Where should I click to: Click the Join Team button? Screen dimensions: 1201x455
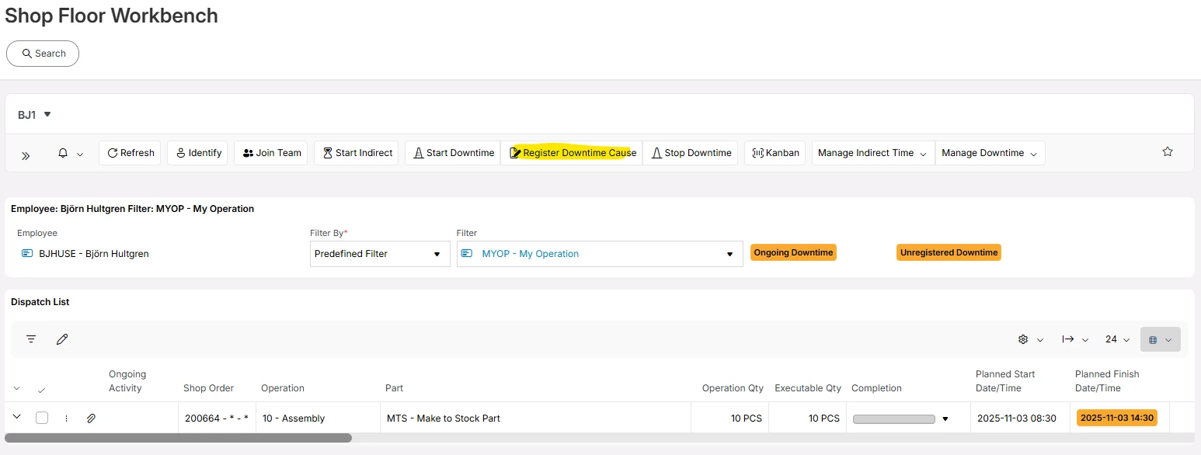coord(271,153)
